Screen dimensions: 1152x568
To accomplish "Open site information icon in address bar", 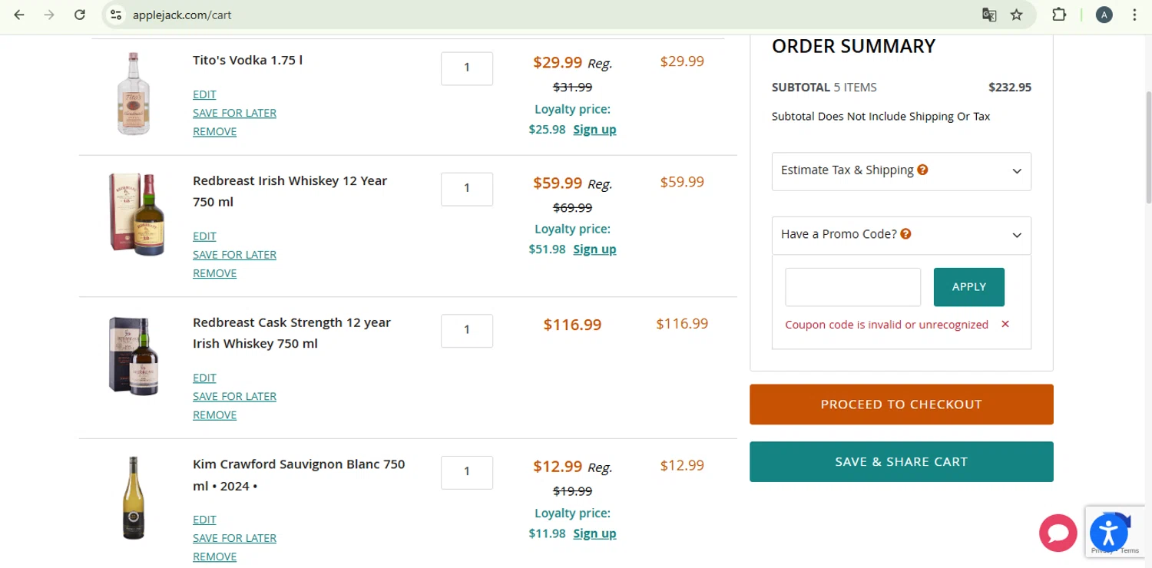I will [115, 15].
